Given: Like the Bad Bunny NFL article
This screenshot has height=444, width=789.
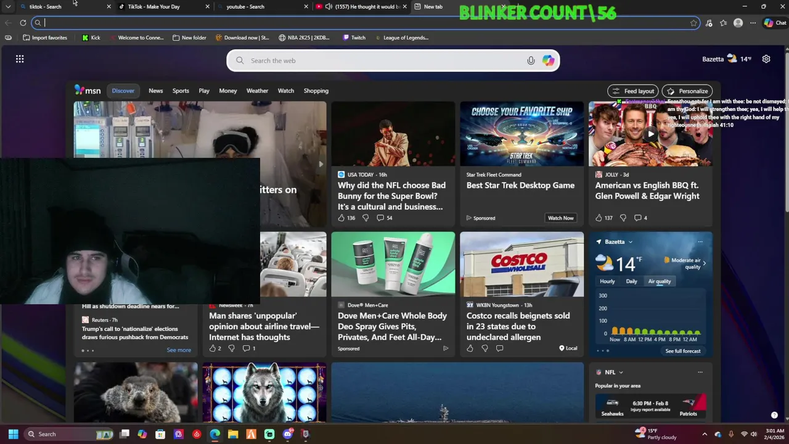Looking at the screenshot, I should pos(341,218).
